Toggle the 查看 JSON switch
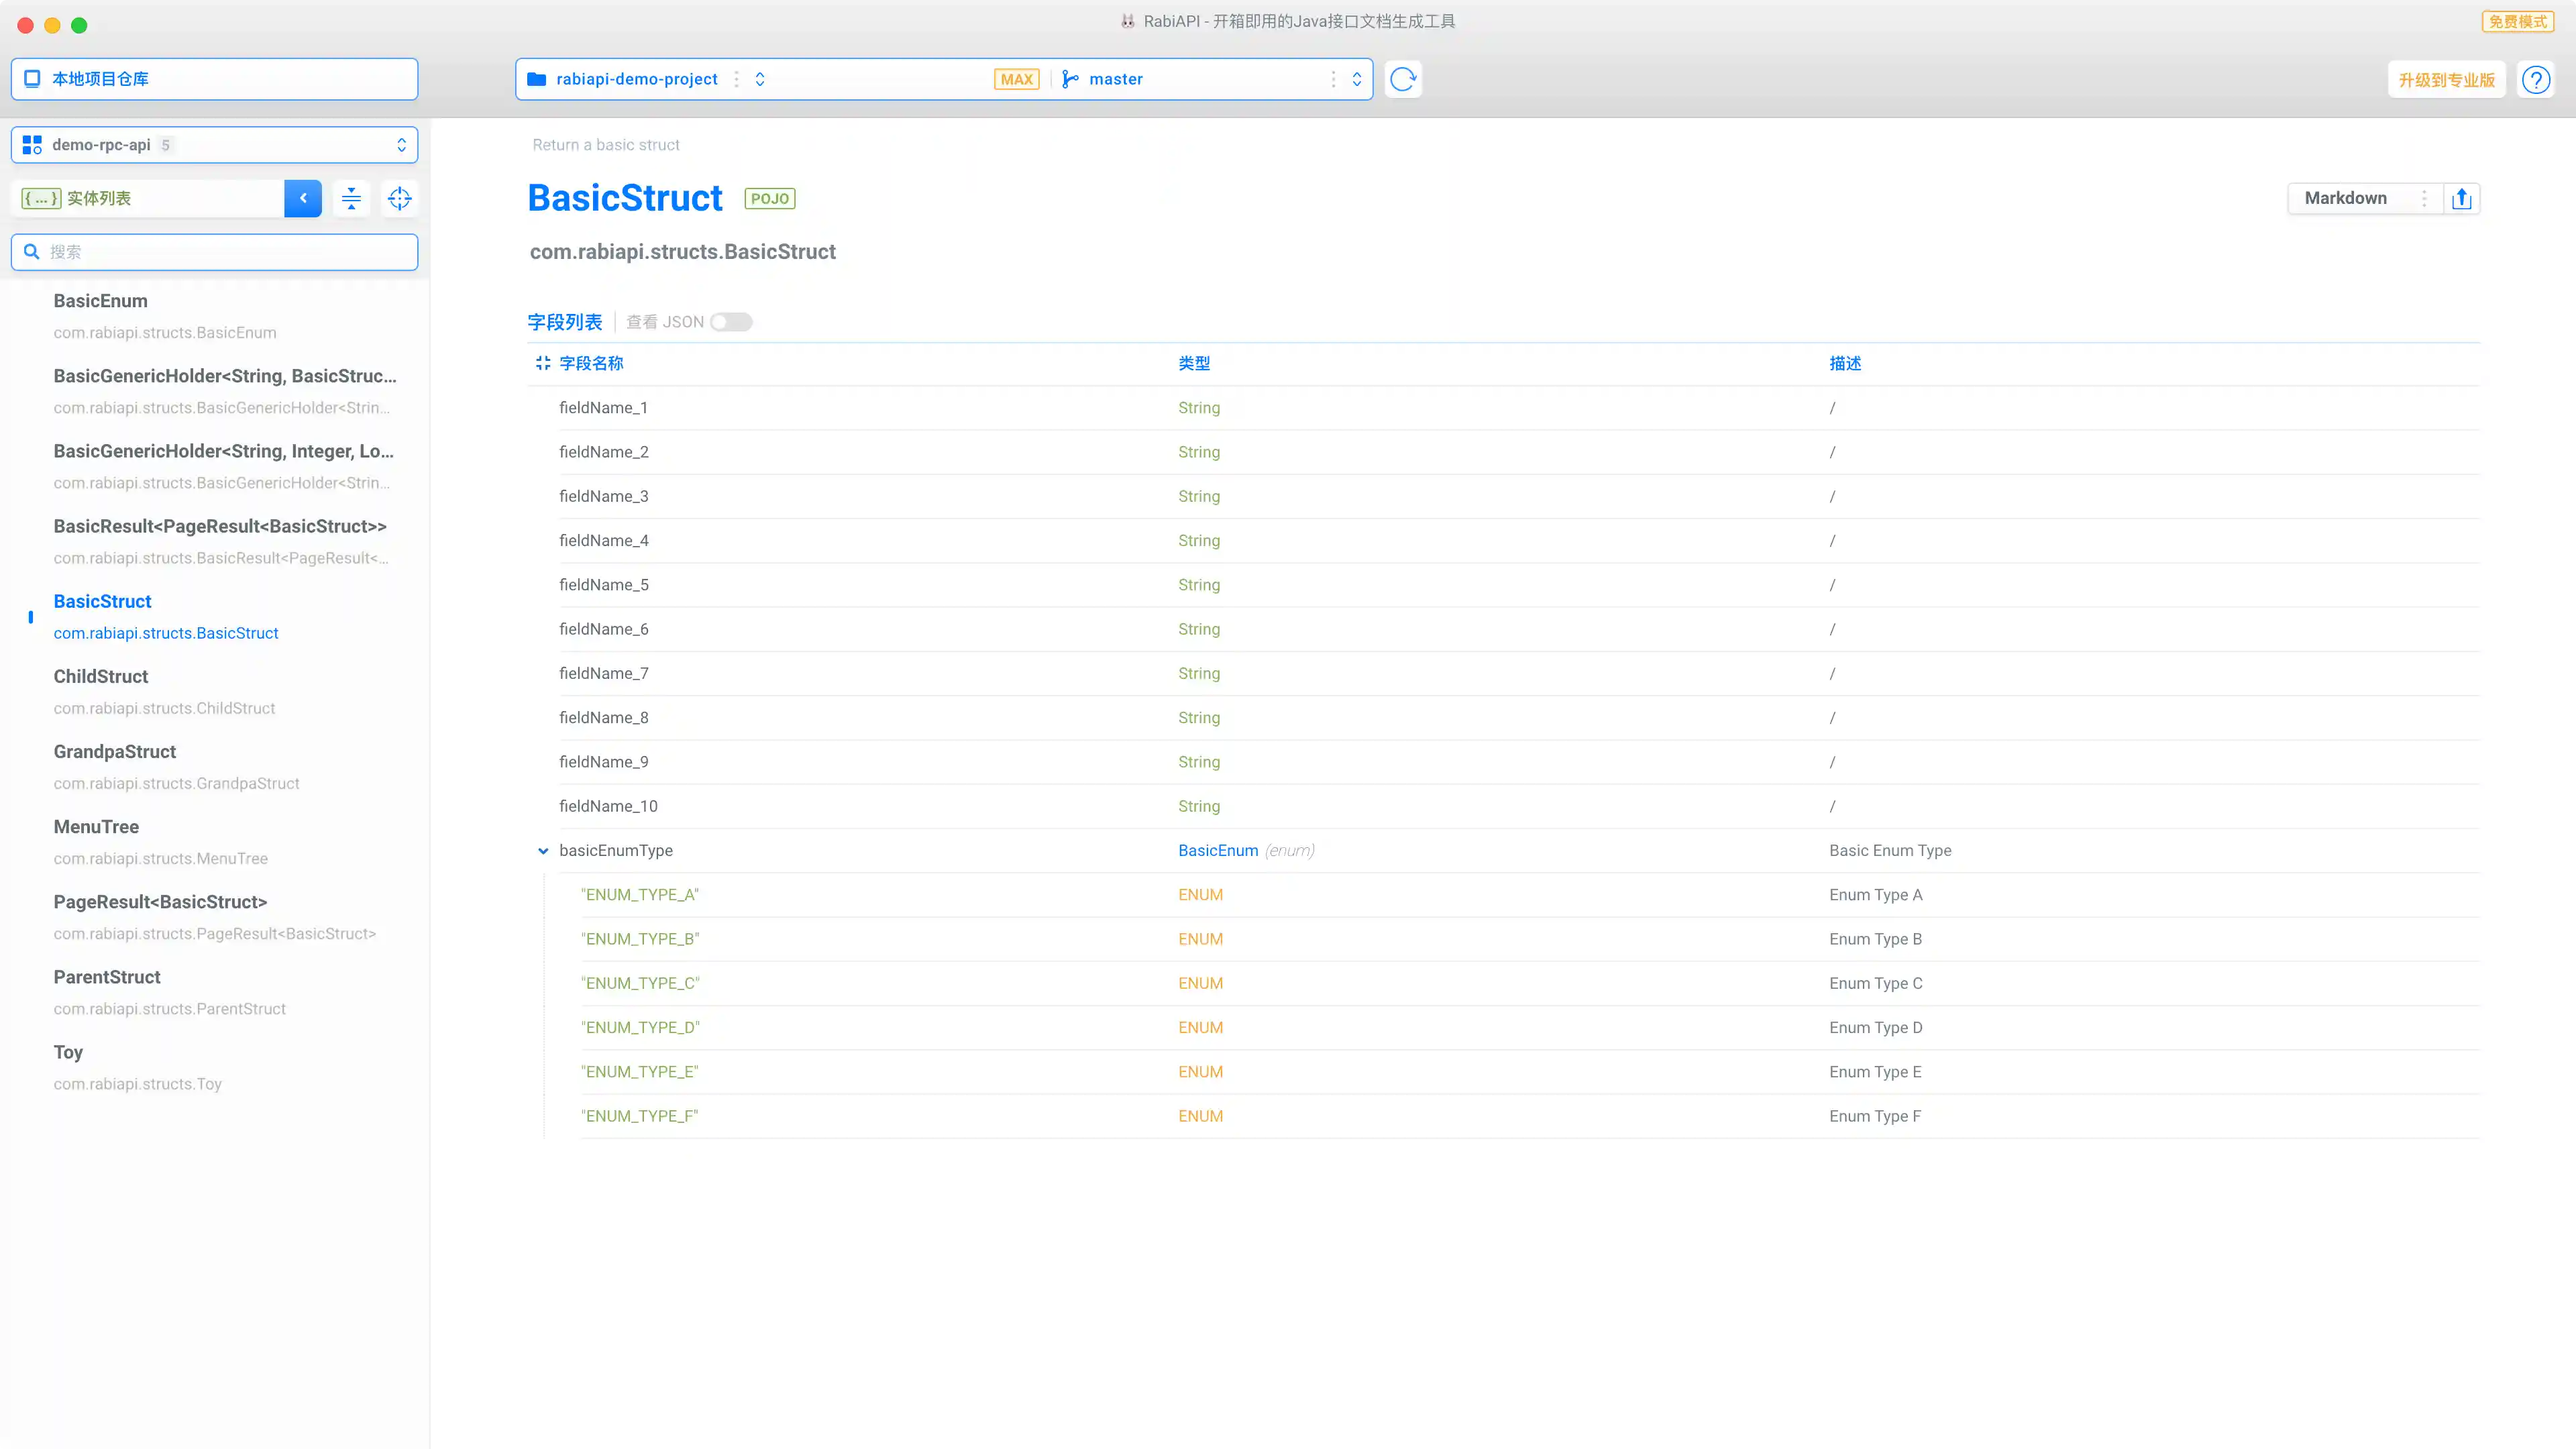 (x=731, y=322)
